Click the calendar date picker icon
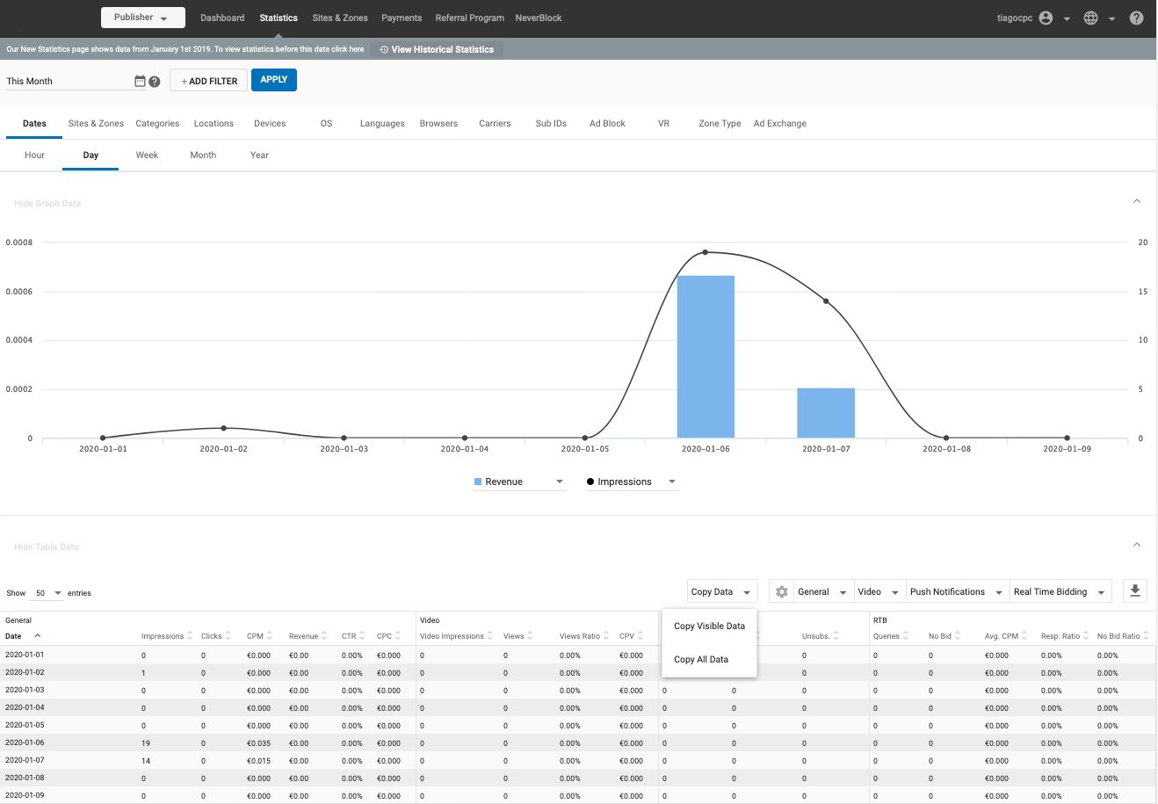Image resolution: width=1158 pixels, height=804 pixels. coord(140,81)
